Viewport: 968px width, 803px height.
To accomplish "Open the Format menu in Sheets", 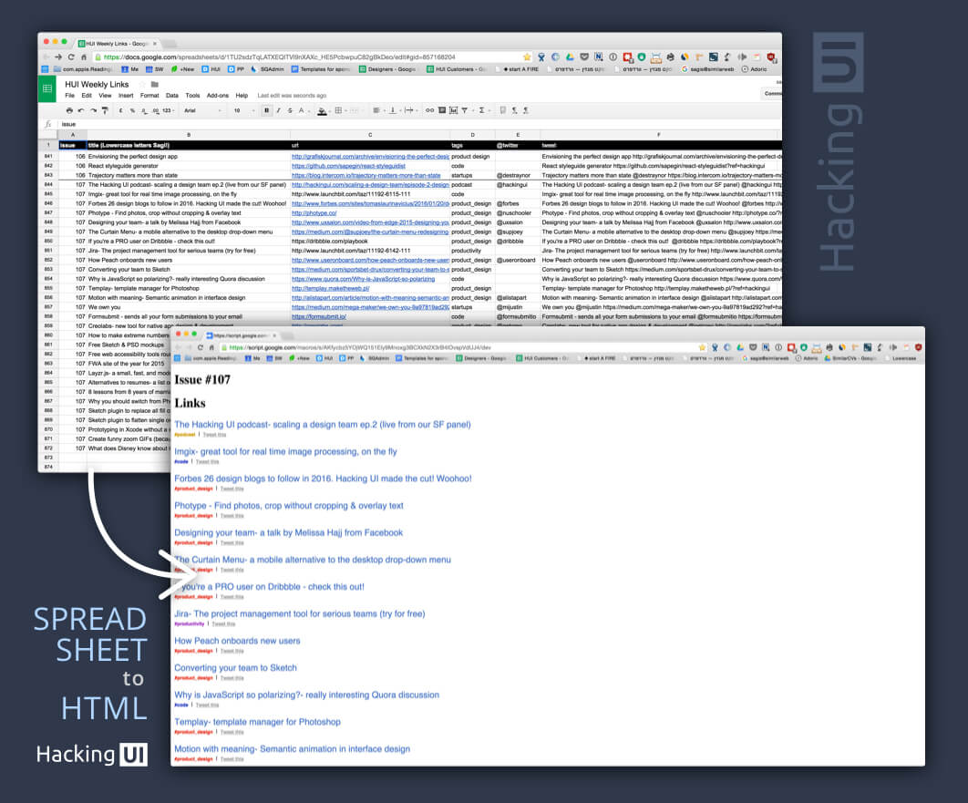I will [x=149, y=96].
